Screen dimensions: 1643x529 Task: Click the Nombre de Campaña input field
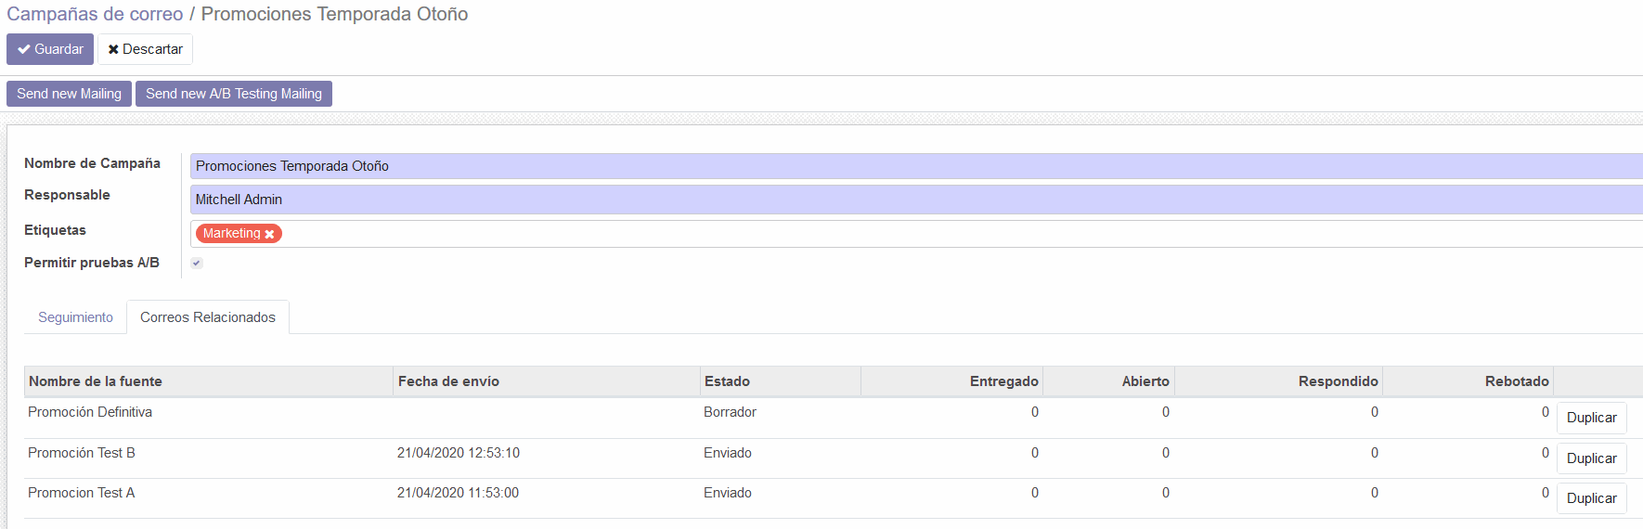click(x=914, y=166)
